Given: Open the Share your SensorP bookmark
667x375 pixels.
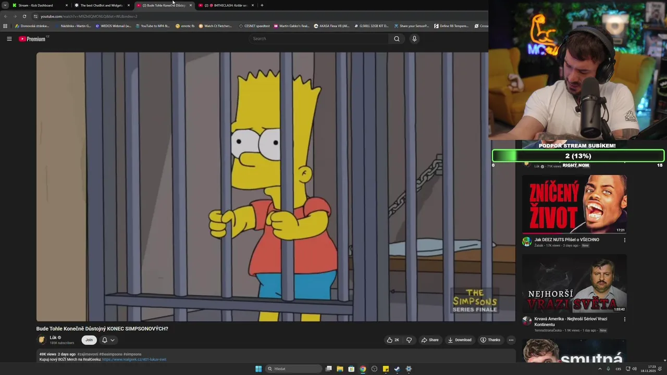Looking at the screenshot, I should [x=411, y=26].
